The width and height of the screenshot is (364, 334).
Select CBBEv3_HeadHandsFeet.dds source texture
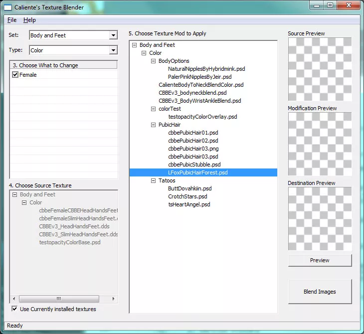[x=74, y=226]
